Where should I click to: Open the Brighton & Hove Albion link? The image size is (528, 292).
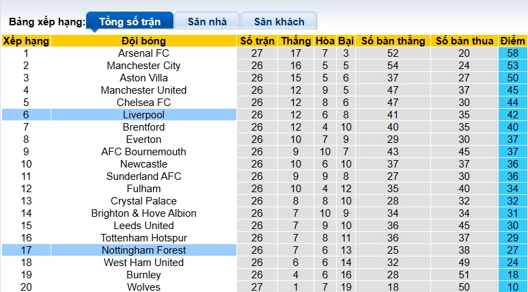click(x=143, y=213)
